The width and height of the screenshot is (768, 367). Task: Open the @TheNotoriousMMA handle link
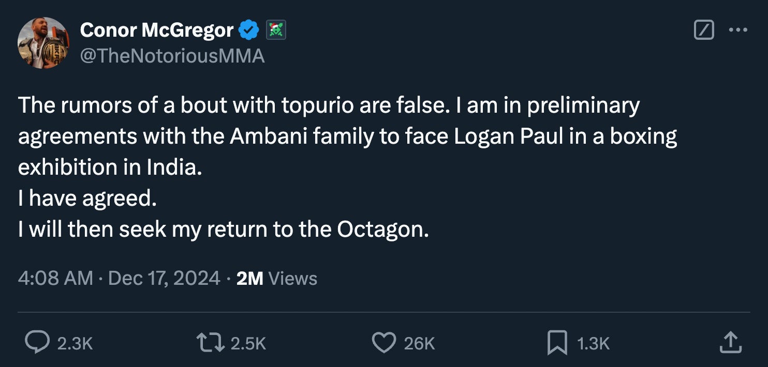click(172, 55)
